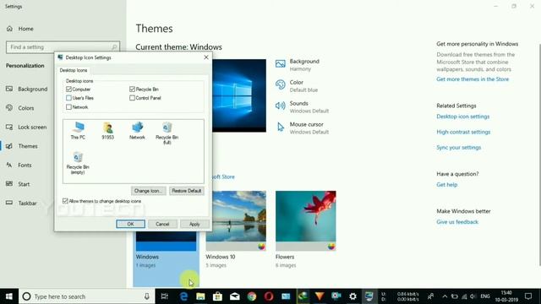Image resolution: width=541 pixels, height=304 pixels.
Task: Select the Windows theme tile
Action: 166,259
